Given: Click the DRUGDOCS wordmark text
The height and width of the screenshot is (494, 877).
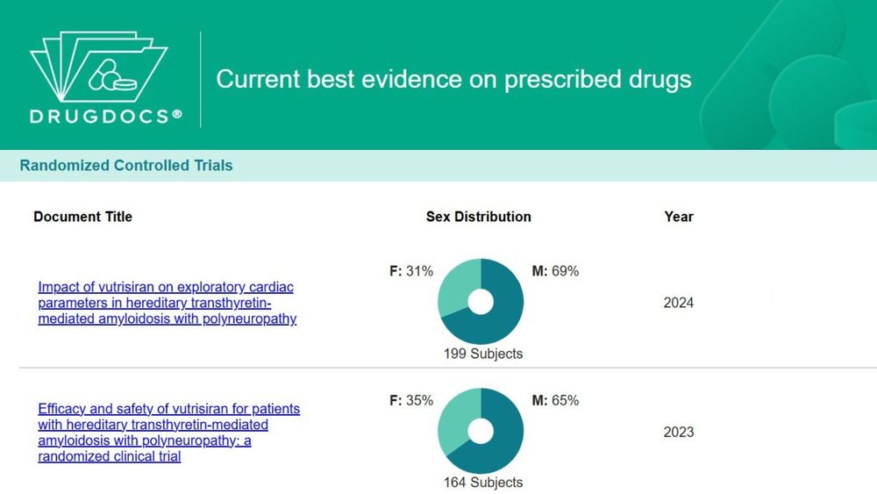Looking at the screenshot, I should point(106,117).
